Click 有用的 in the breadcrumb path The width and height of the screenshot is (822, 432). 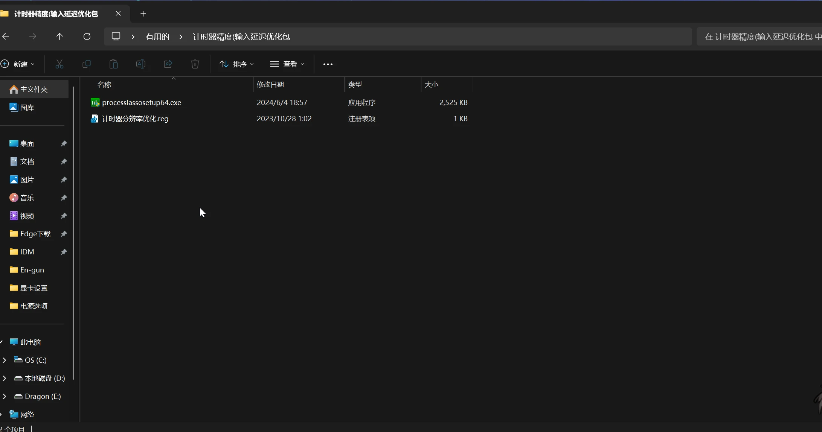point(157,37)
